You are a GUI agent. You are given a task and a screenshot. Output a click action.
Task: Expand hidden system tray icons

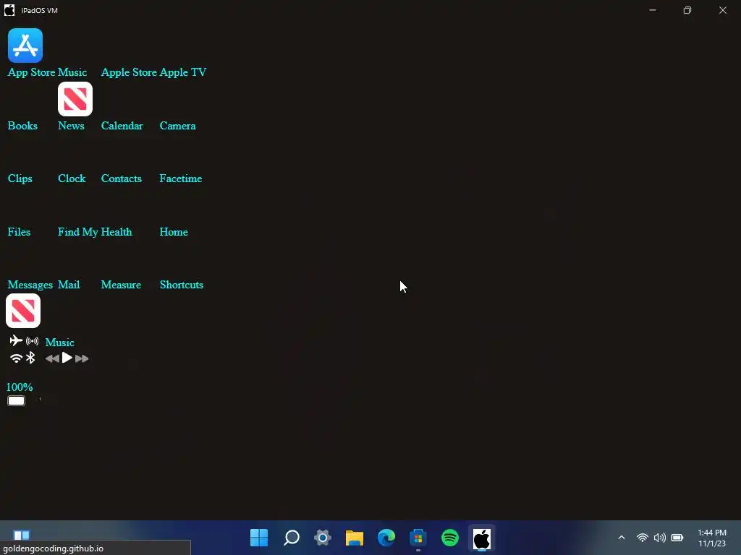pos(622,538)
